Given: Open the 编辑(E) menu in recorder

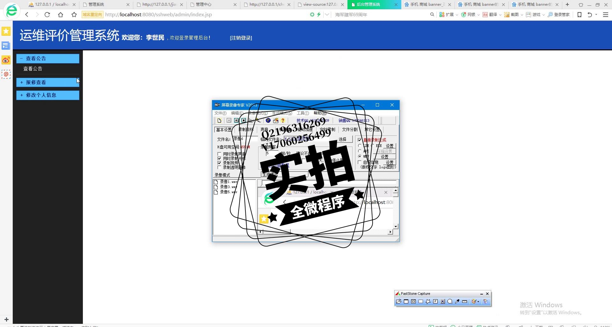Looking at the screenshot, I should [x=237, y=113].
